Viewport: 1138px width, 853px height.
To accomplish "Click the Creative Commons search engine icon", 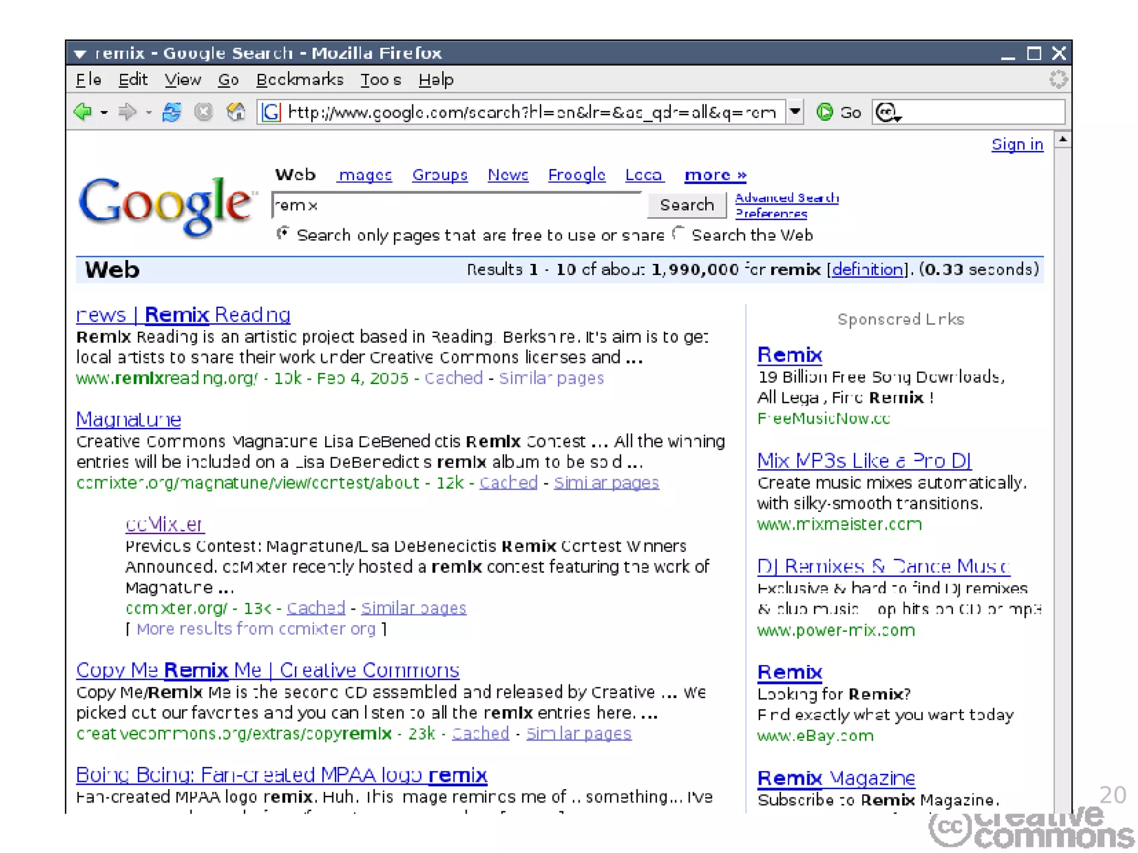I will [x=887, y=112].
